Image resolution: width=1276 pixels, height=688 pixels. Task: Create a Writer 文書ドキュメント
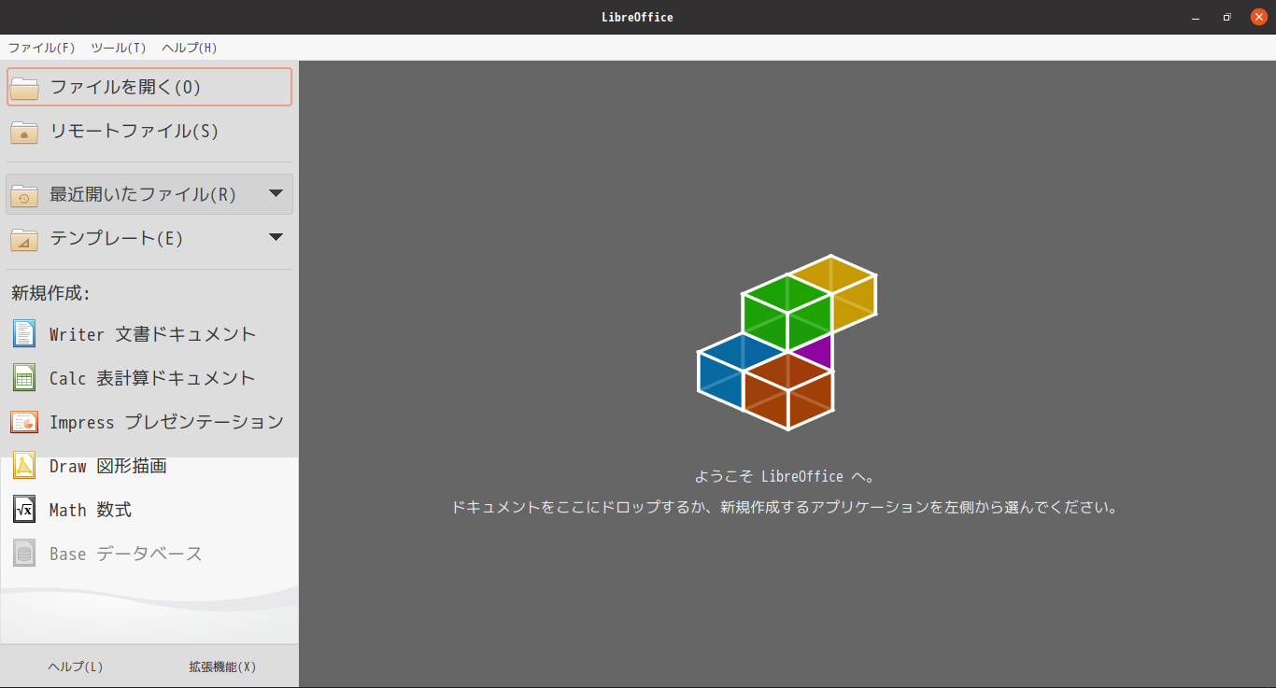(x=149, y=333)
